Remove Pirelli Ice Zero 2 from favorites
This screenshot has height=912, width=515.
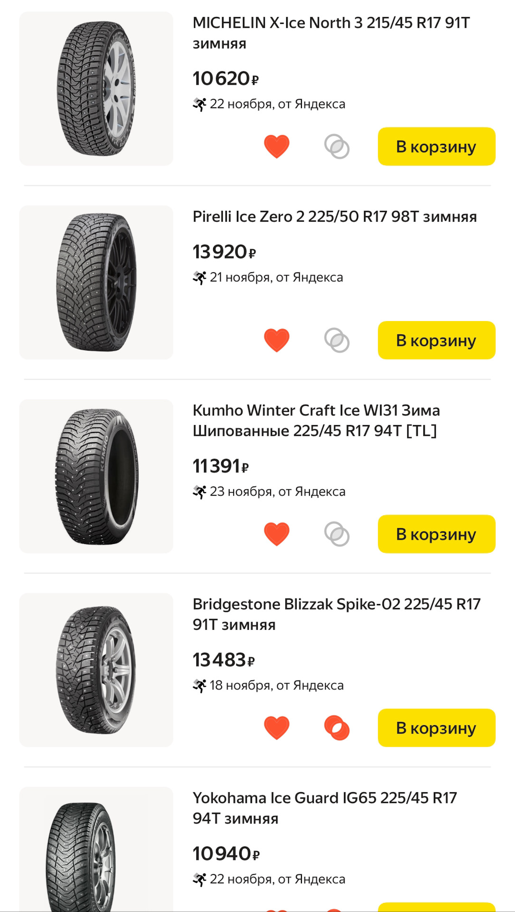point(276,340)
